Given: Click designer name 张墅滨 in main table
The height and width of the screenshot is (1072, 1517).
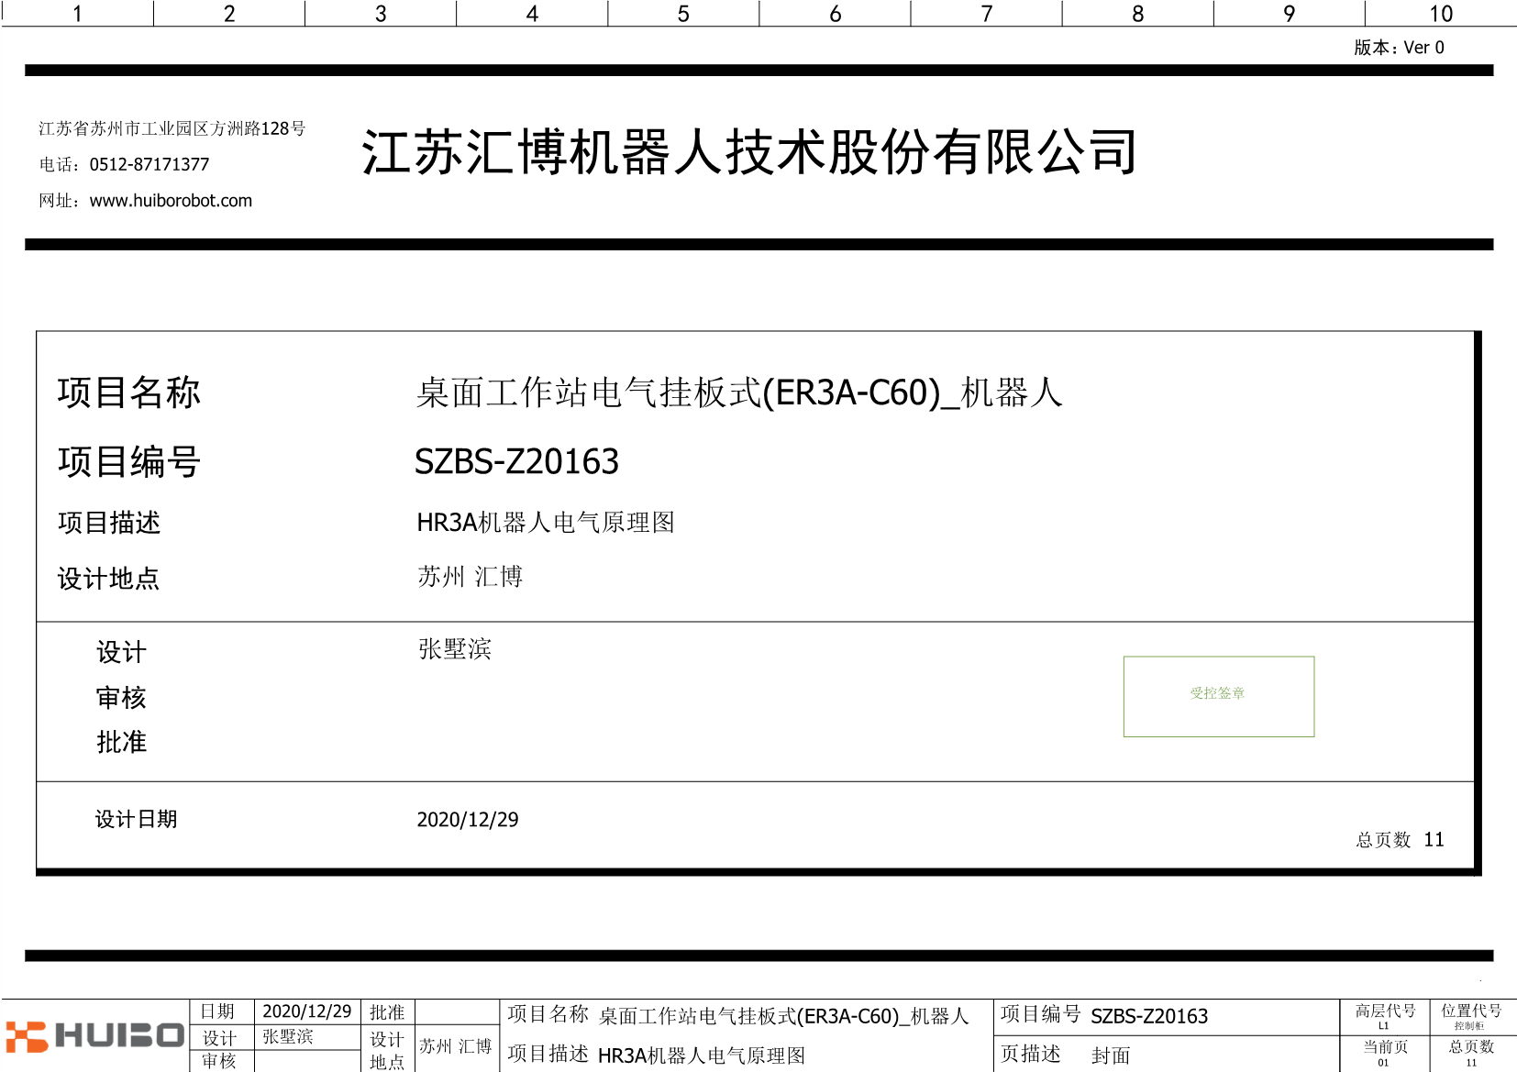Looking at the screenshot, I should [x=455, y=649].
